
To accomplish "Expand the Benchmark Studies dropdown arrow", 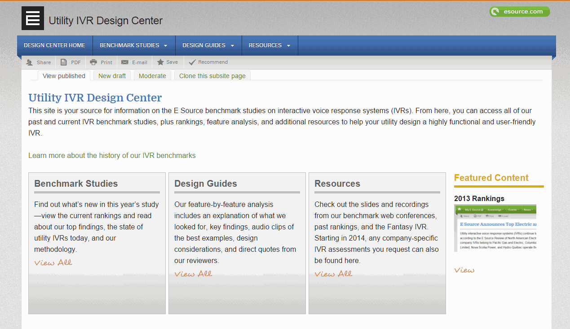I will [x=165, y=46].
